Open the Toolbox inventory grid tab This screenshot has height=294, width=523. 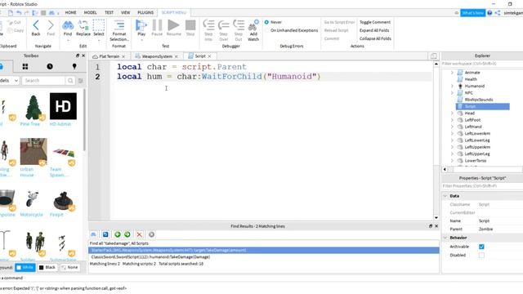point(25,67)
